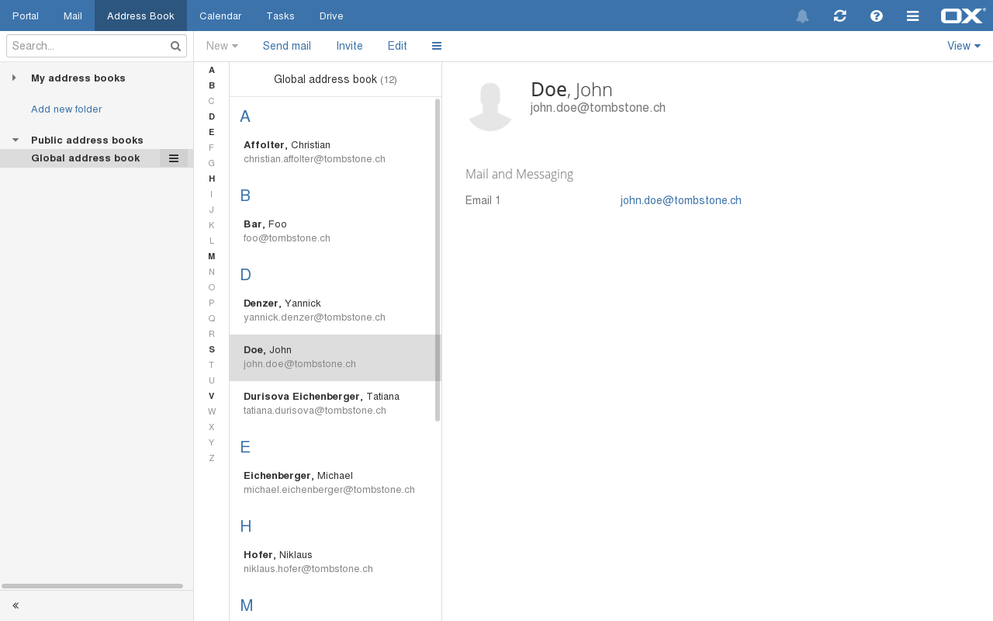Open the New contact dropdown
Viewport: 993px width, 621px height.
coord(222,46)
